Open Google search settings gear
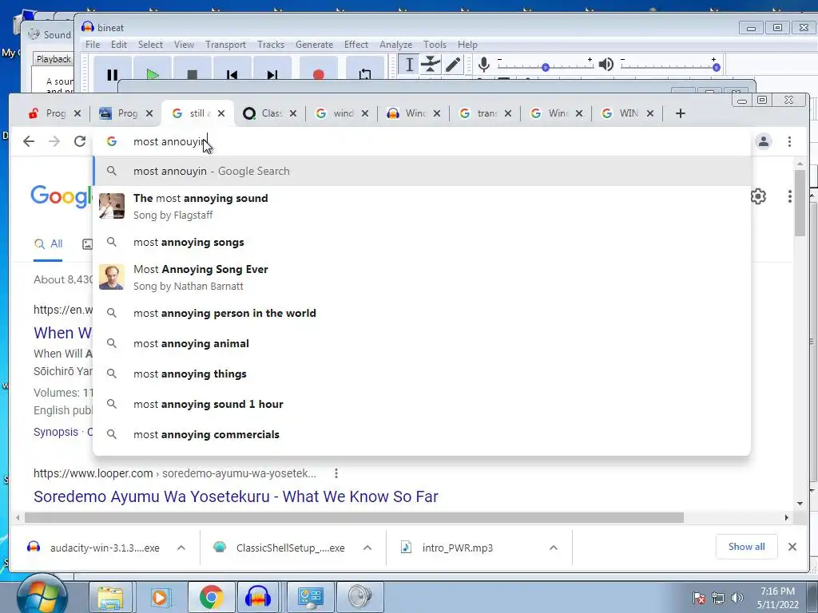The height and width of the screenshot is (613, 818). tap(758, 196)
